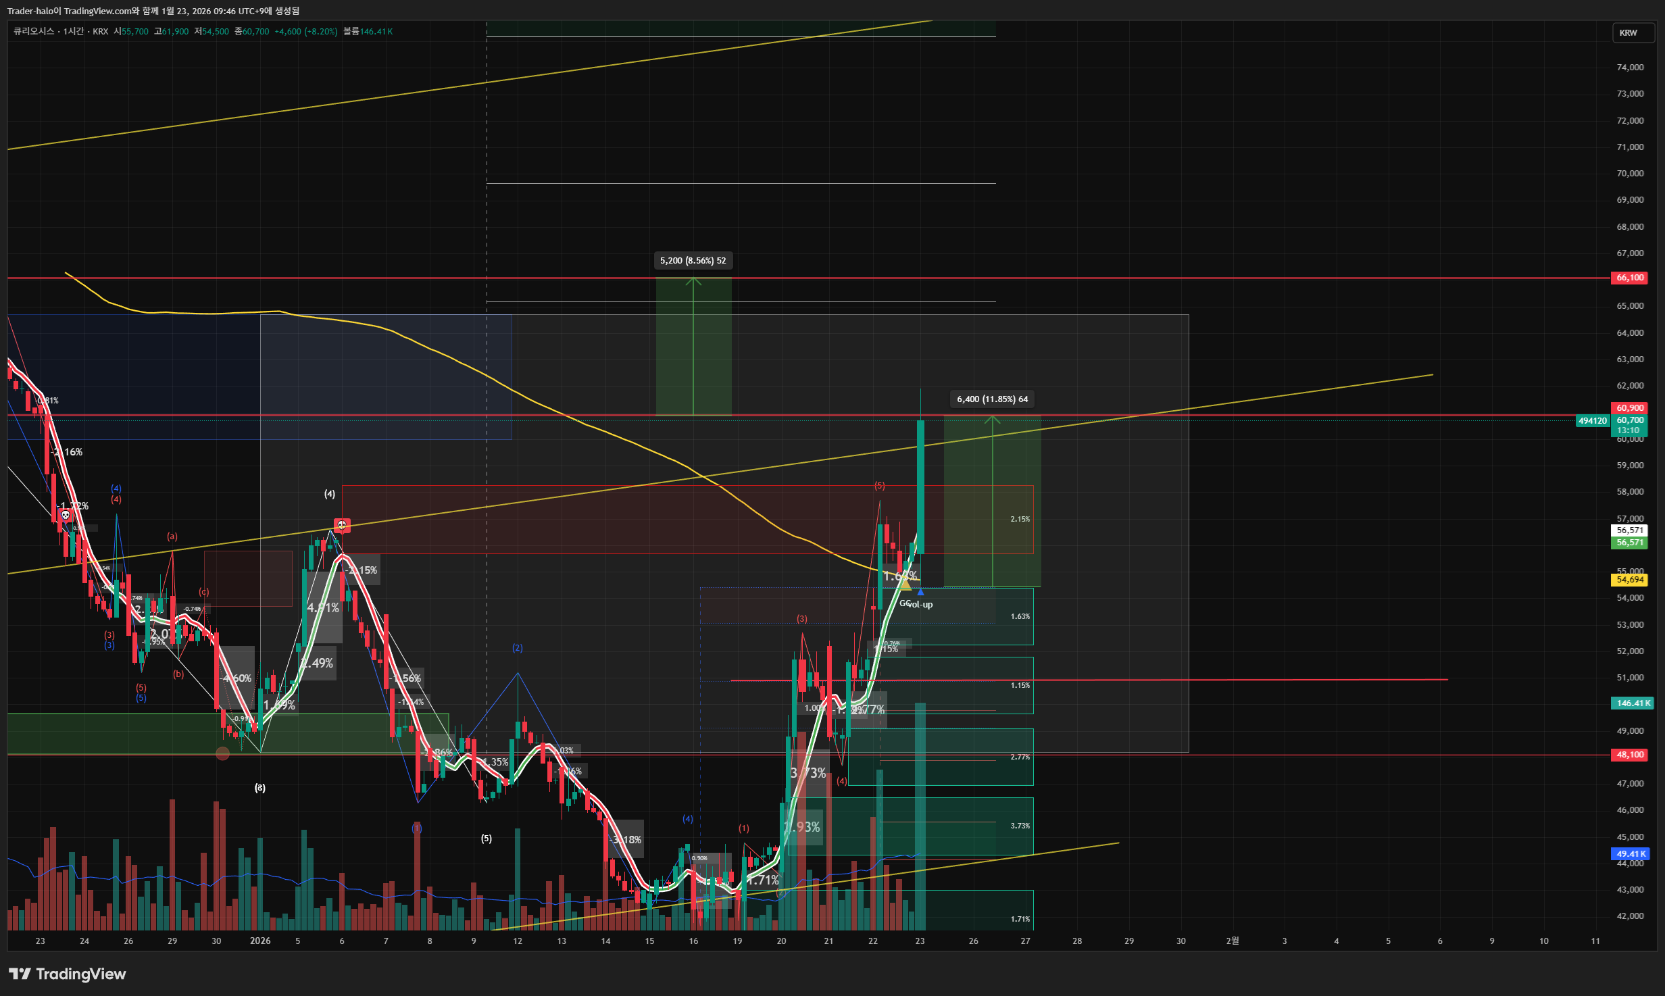Click the TradingView logo
This screenshot has height=996, width=1665.
coord(68,974)
